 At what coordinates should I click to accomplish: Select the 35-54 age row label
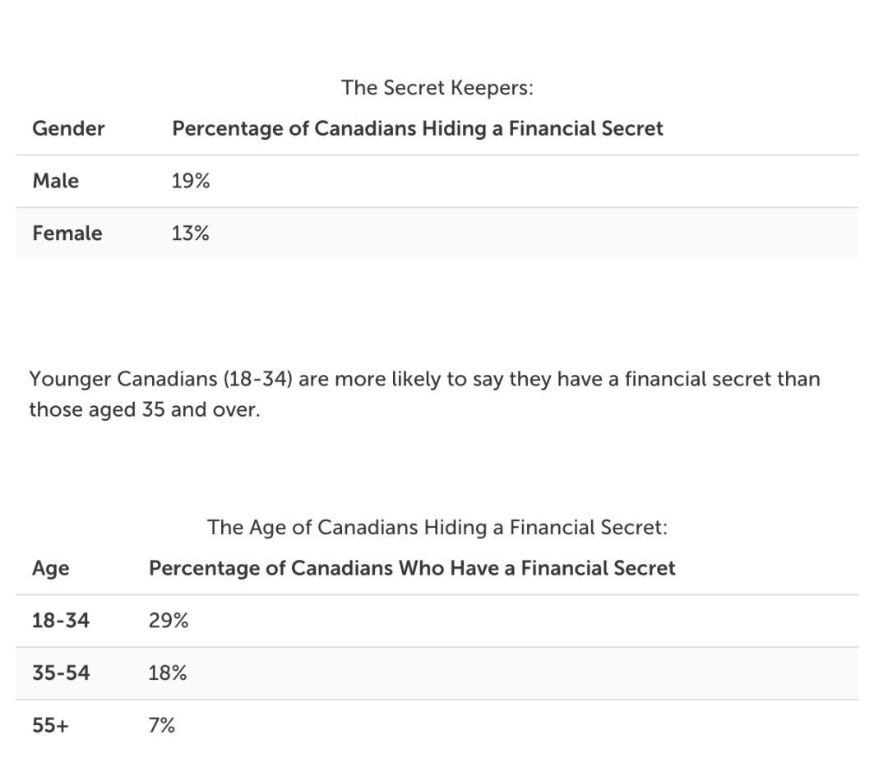click(x=61, y=673)
